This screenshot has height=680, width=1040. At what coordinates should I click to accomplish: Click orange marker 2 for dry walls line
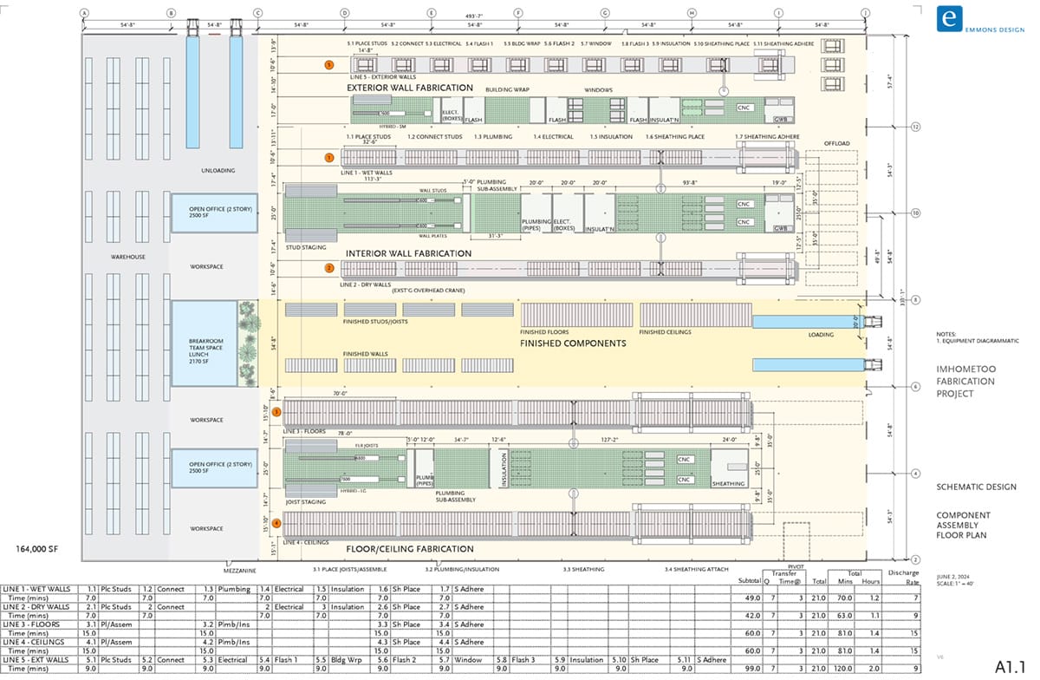(328, 268)
